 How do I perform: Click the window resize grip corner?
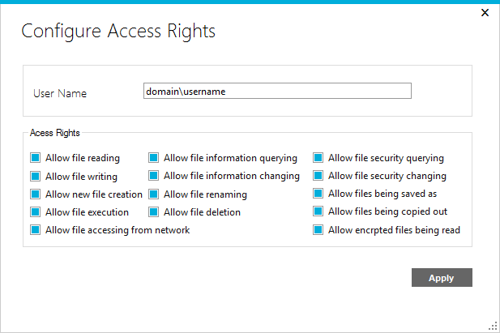click(x=493, y=326)
